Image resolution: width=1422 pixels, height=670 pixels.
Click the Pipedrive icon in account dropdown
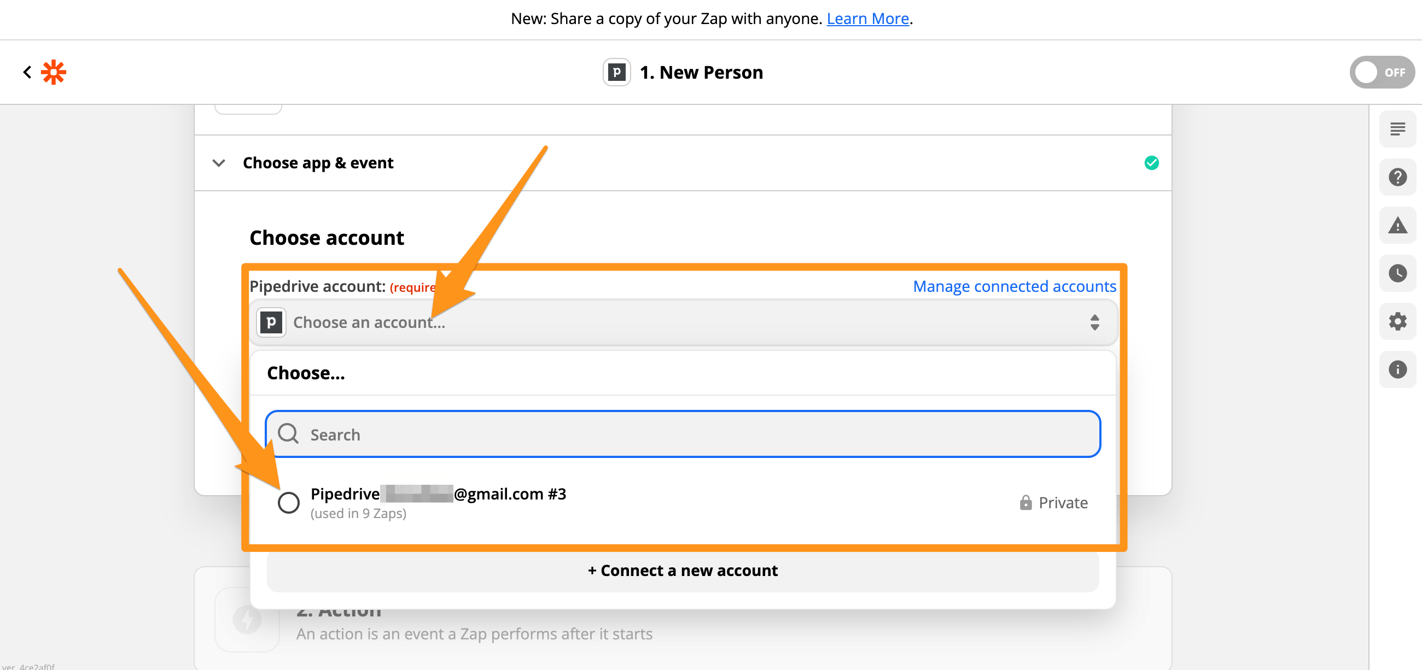(271, 322)
